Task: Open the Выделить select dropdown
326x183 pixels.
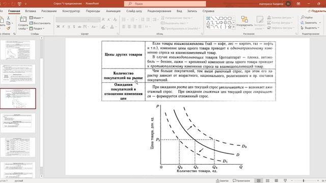Action: (310, 28)
